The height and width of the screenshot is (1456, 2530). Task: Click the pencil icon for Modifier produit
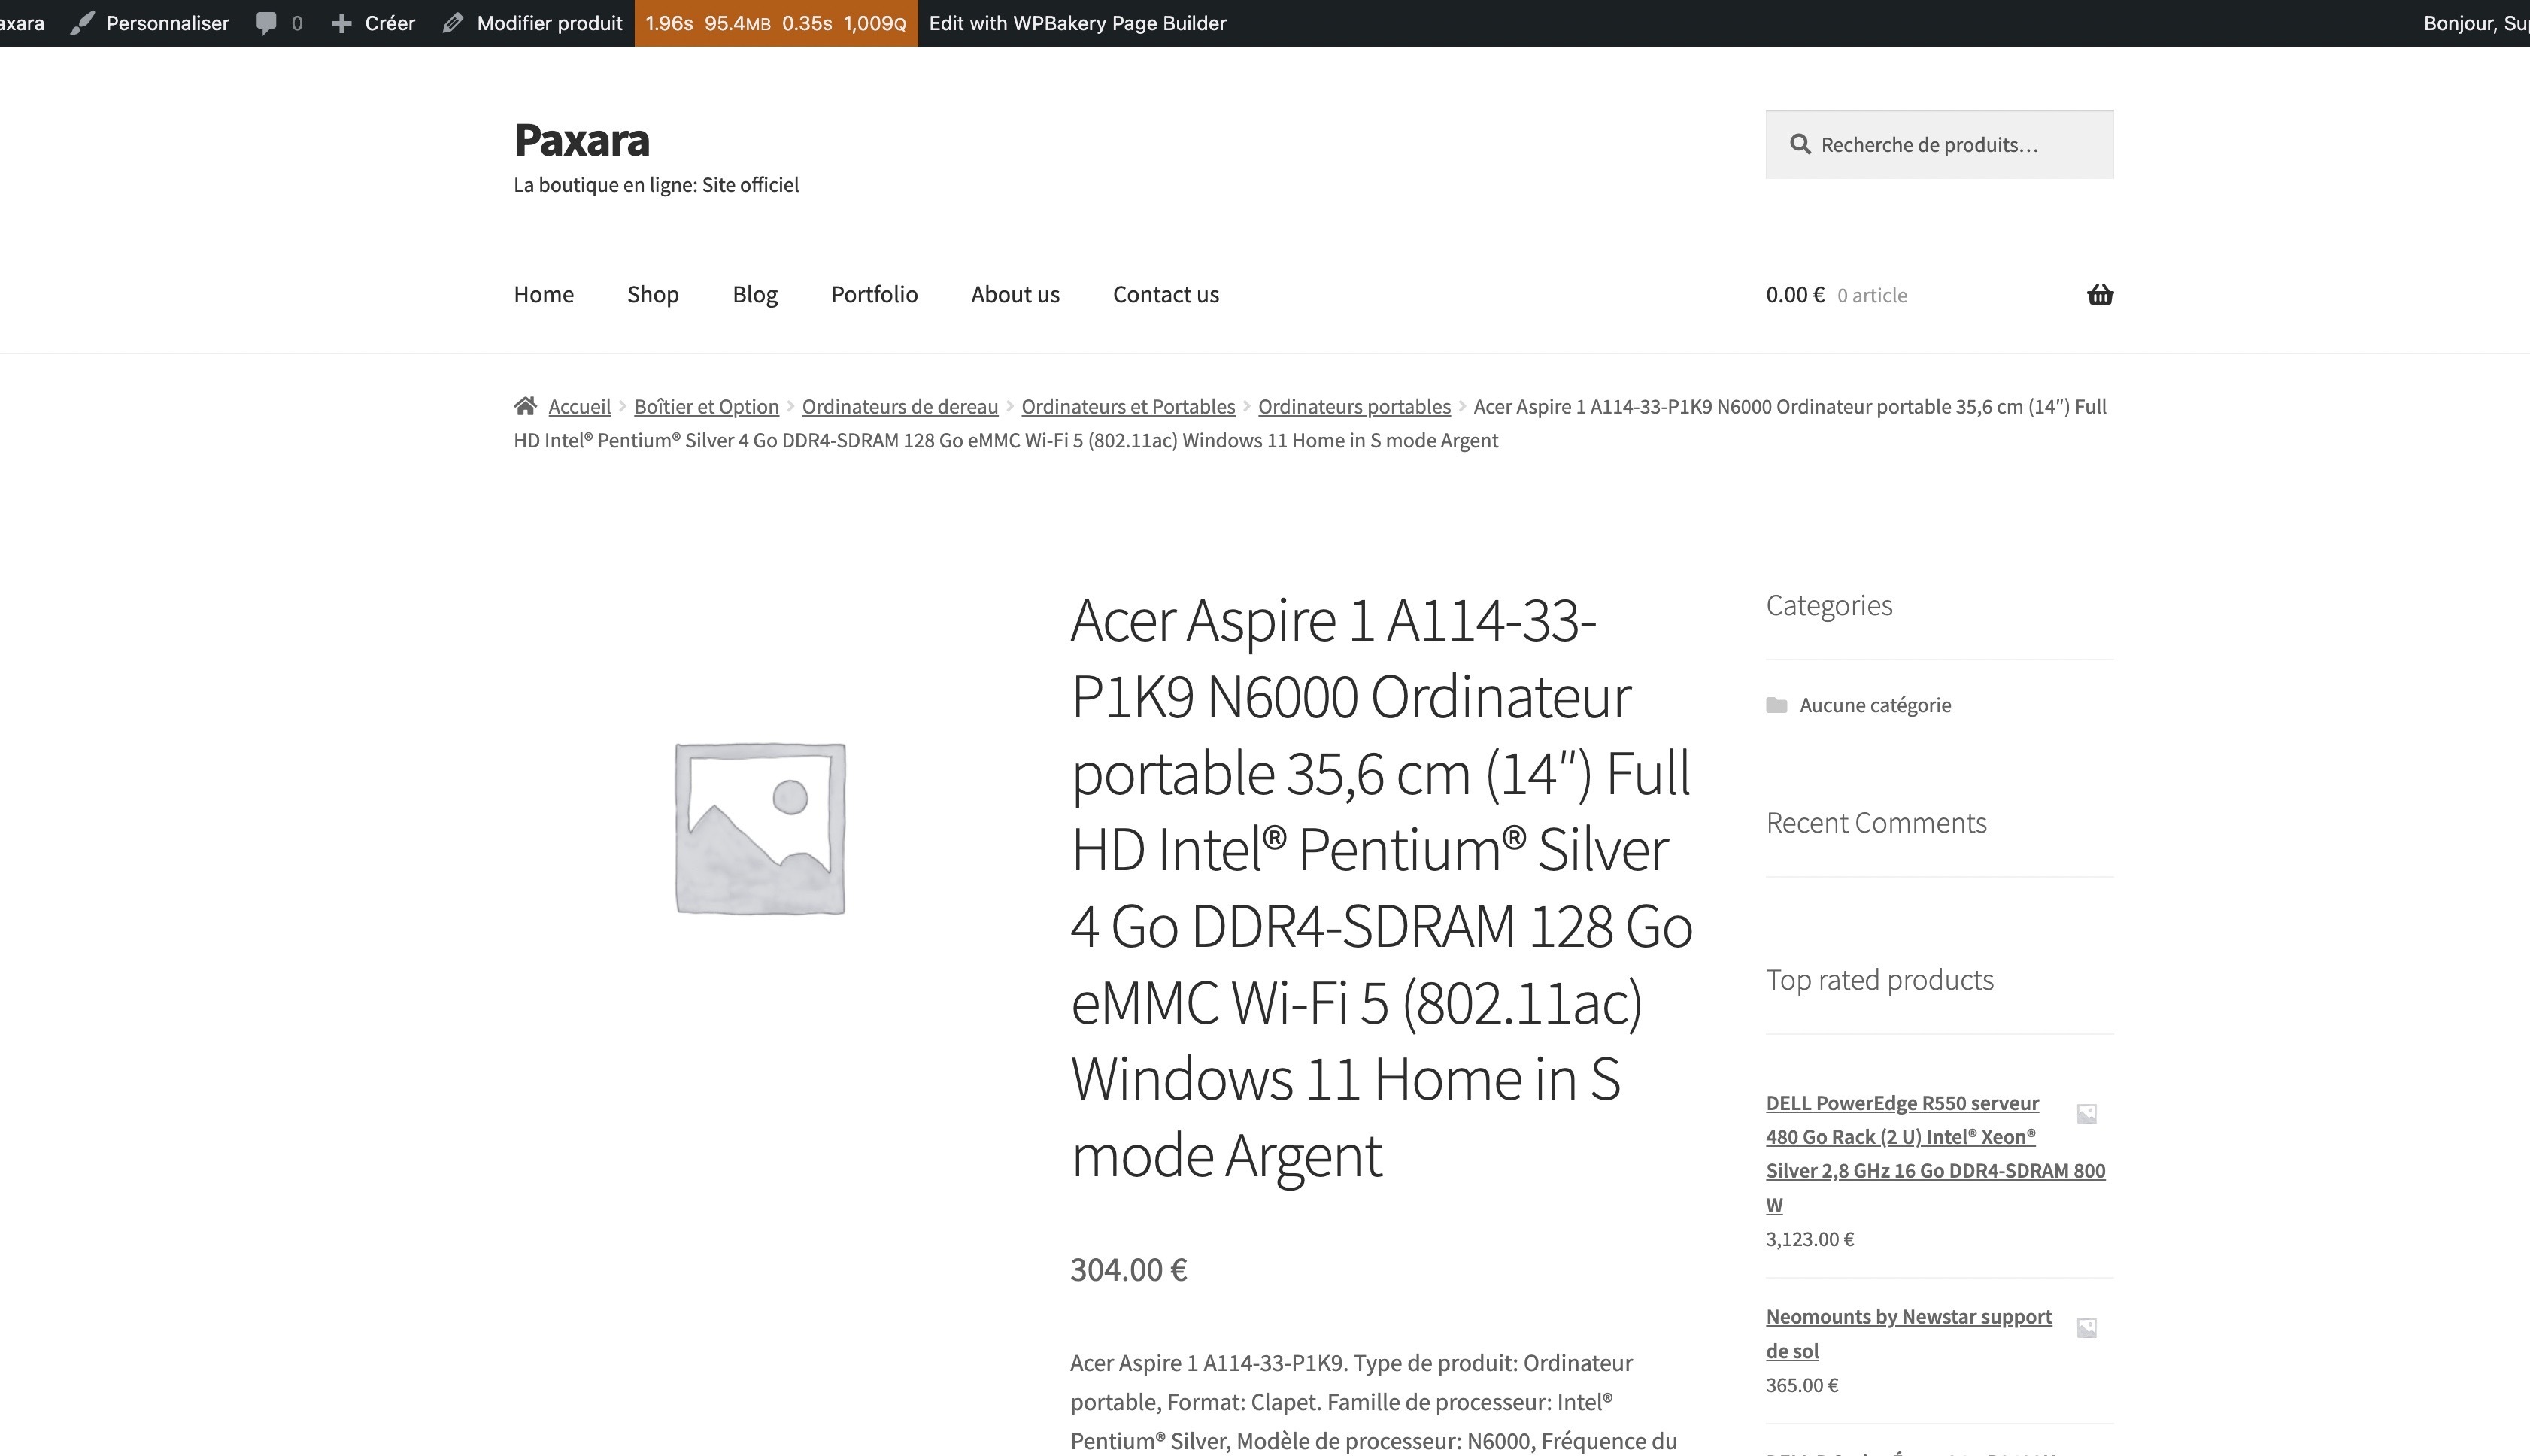(453, 23)
